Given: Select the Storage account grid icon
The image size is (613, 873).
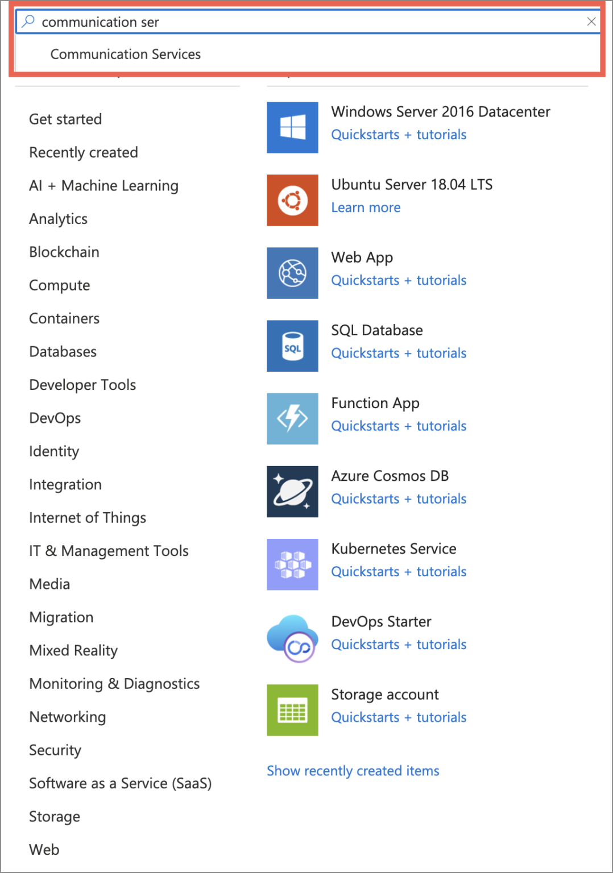Looking at the screenshot, I should 292,710.
